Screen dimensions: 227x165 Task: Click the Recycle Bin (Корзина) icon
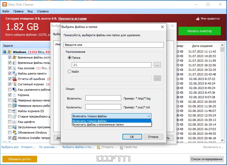14,95
